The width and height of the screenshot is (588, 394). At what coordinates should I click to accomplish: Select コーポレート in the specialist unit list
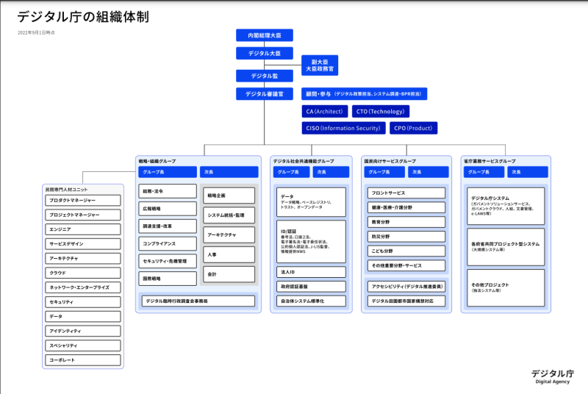(82, 360)
